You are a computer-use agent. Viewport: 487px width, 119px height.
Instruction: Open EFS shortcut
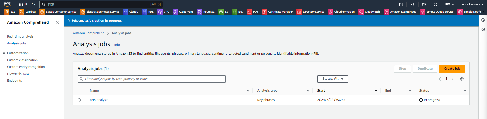(x=238, y=12)
